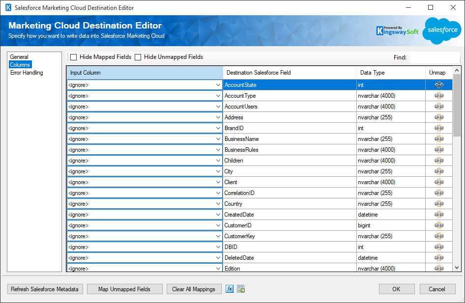This screenshot has height=303, width=465.
Task: Select the BusinessRules field cell
Action: [290, 150]
